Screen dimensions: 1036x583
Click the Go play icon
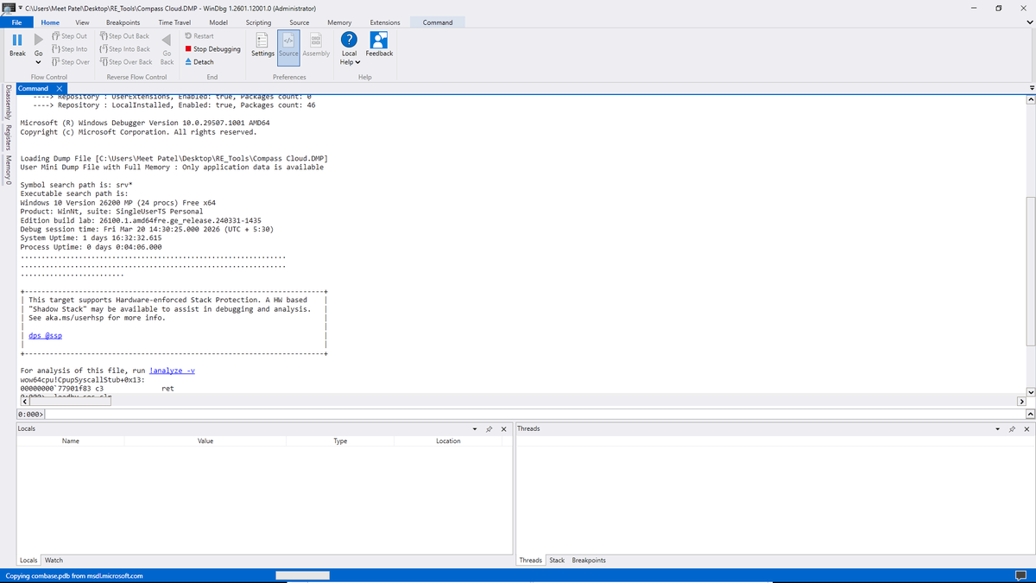(38, 40)
